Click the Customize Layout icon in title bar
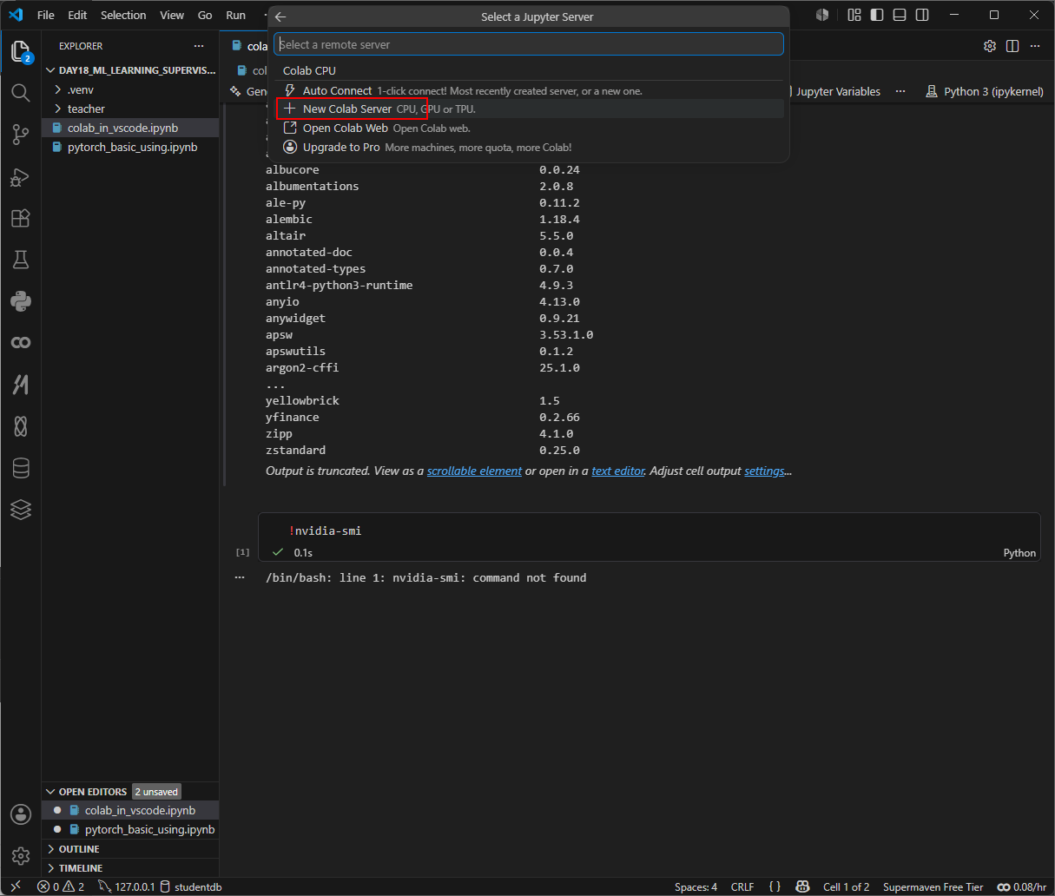 (854, 15)
